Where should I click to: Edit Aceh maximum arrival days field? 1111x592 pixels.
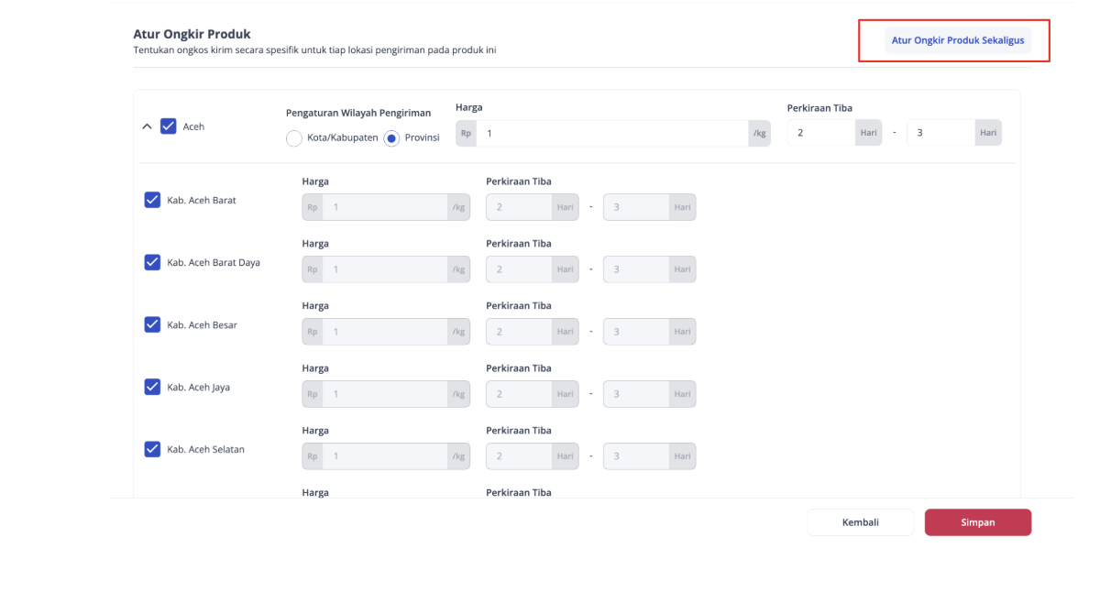tap(940, 133)
